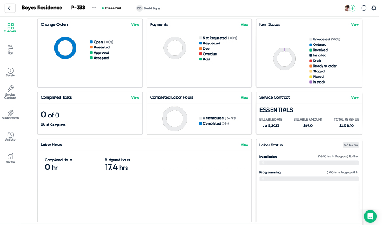
Task: Click the Installation progress bar
Action: (309, 163)
